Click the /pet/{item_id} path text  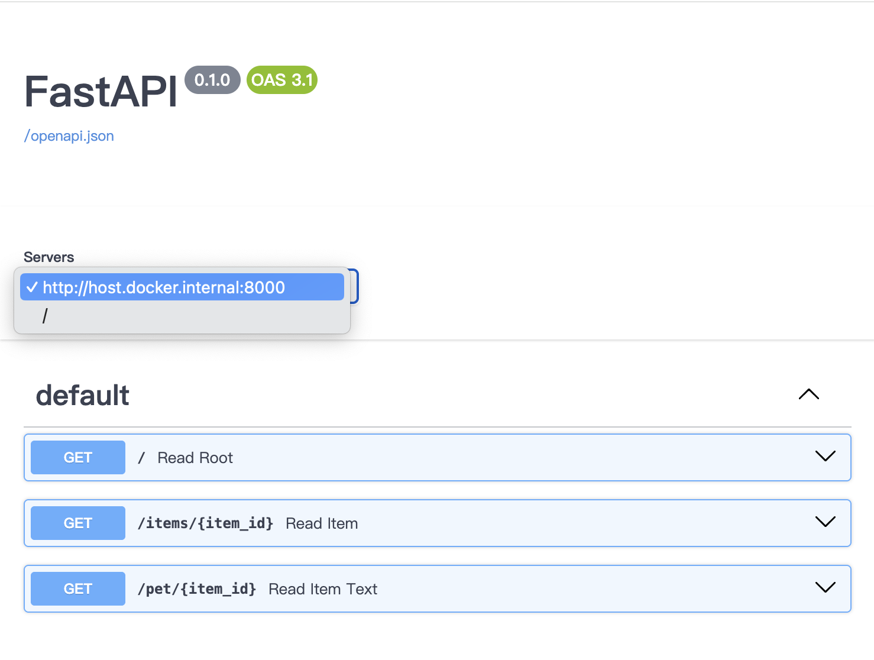pyautogui.click(x=196, y=589)
